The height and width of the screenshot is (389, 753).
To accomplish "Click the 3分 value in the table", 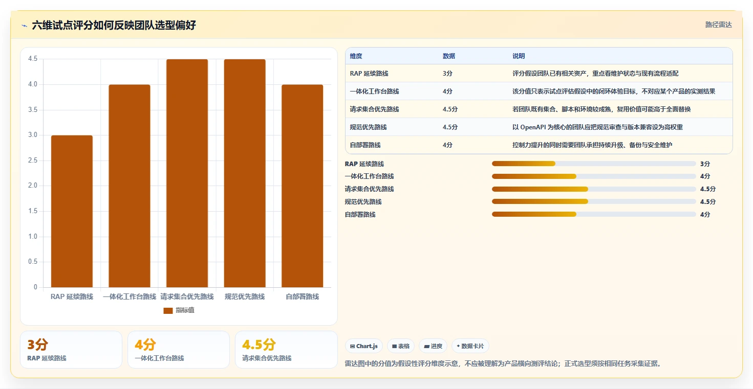I will (447, 74).
